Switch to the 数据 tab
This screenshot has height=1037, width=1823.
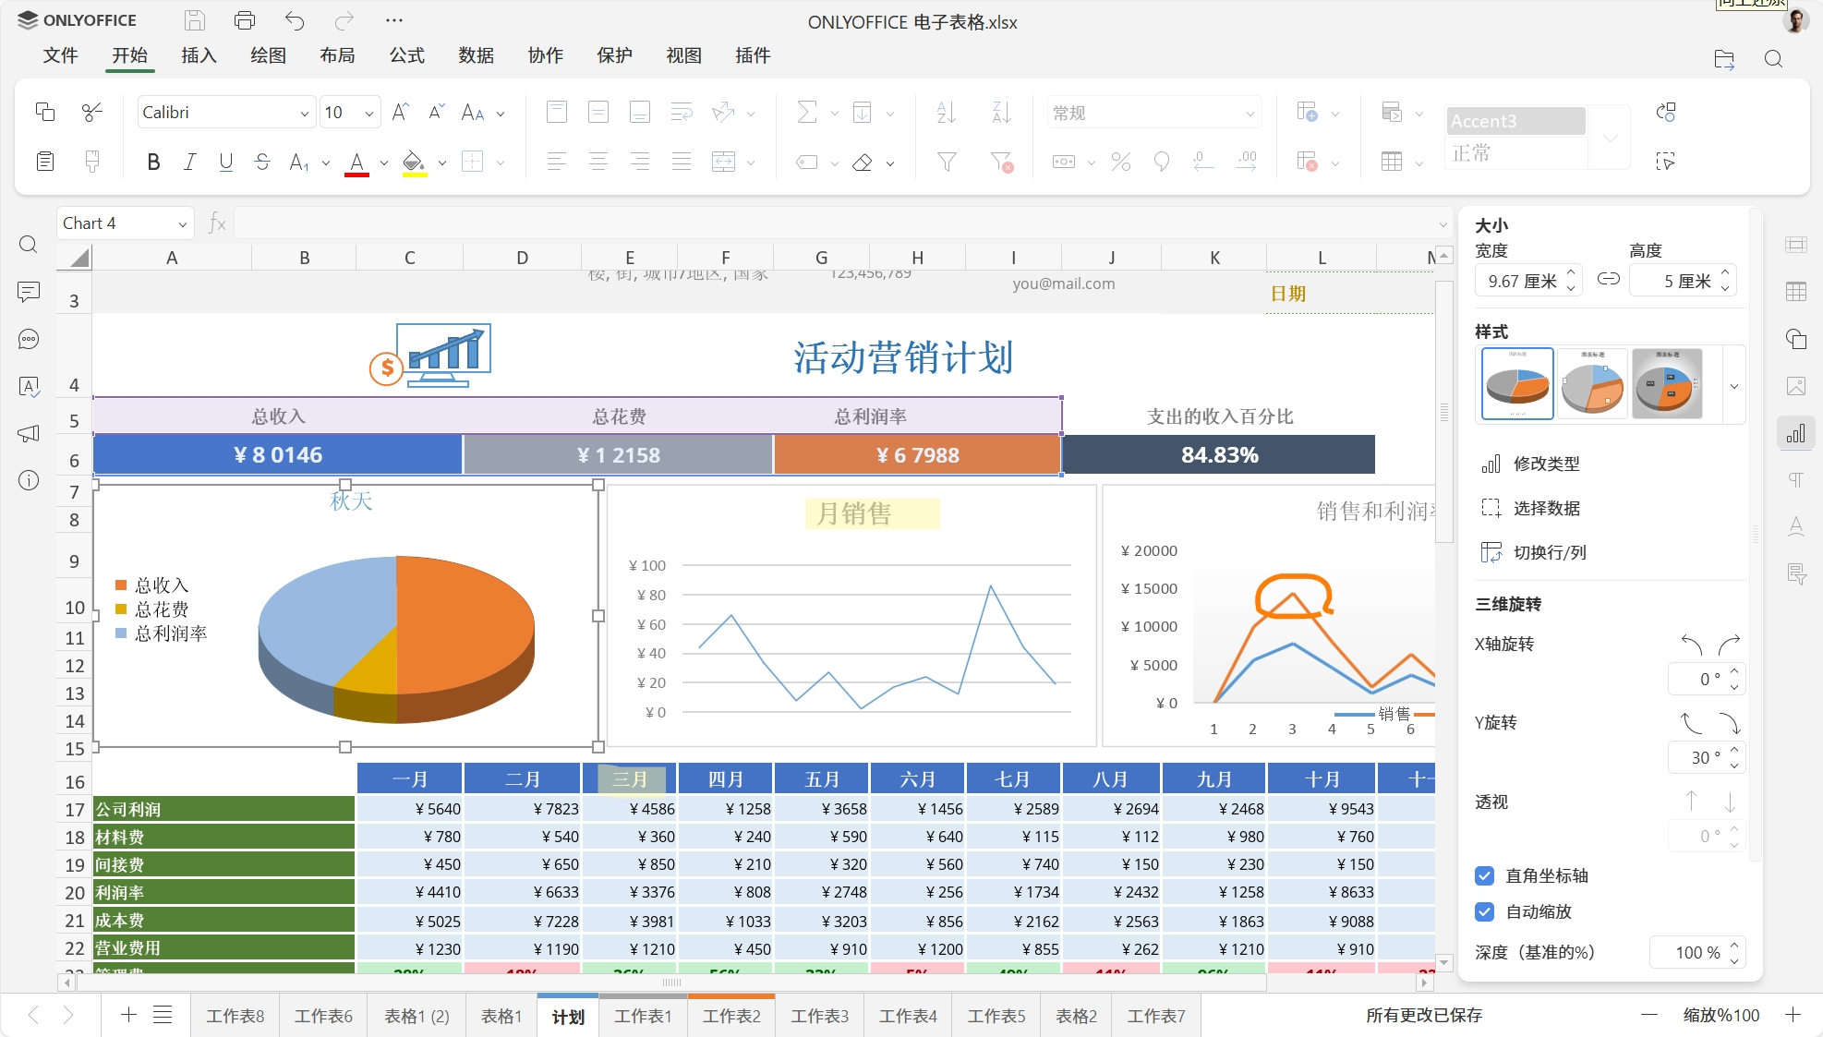click(x=476, y=55)
